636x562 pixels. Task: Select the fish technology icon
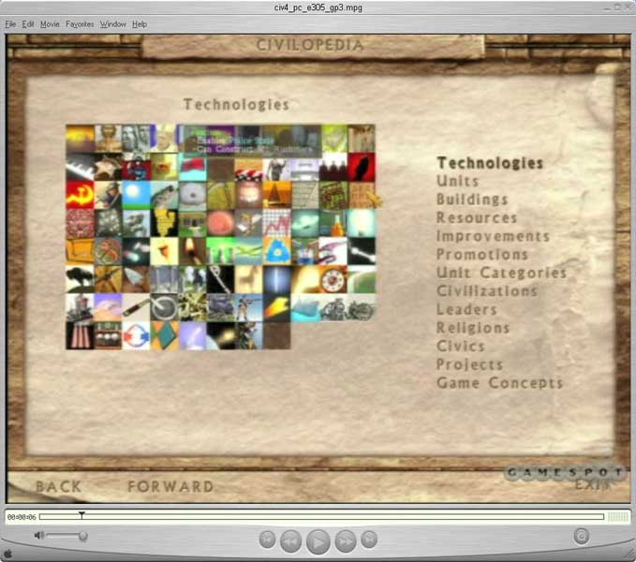point(164,195)
